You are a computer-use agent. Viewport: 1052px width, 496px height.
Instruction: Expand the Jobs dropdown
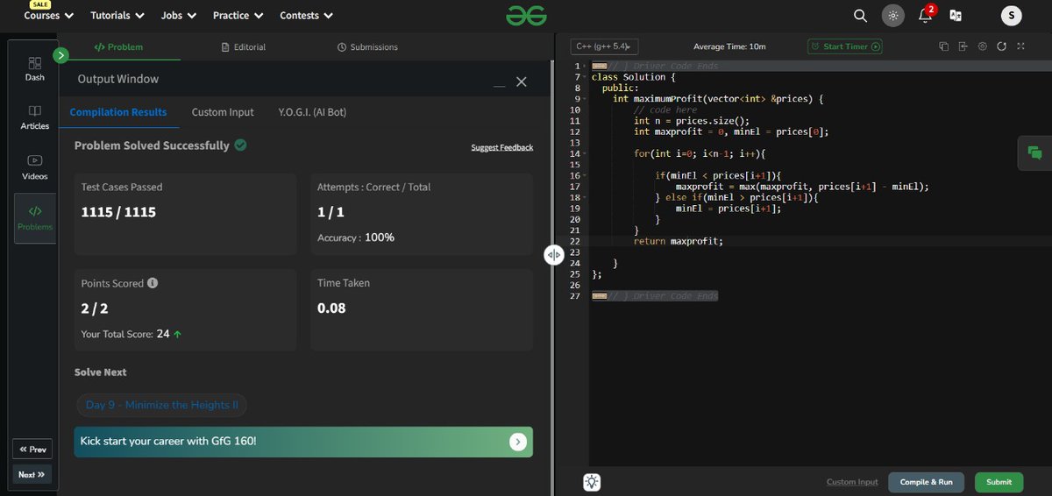click(179, 16)
